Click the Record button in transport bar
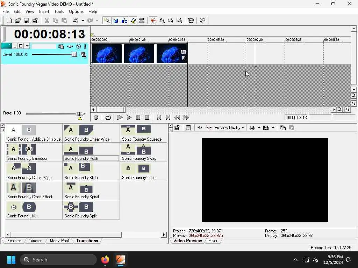 click(x=96, y=118)
